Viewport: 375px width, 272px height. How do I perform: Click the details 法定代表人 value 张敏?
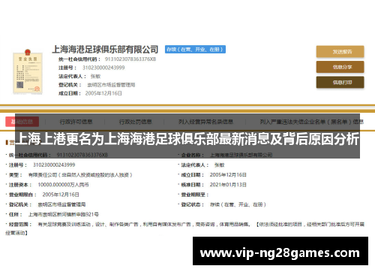point(220,165)
